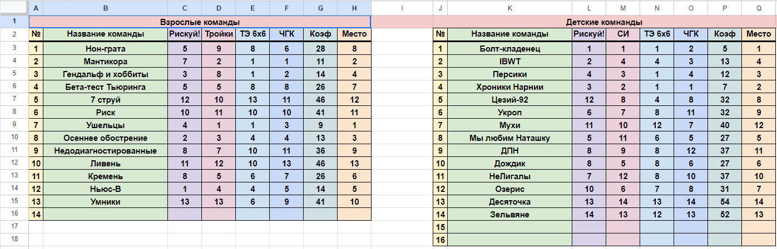The width and height of the screenshot is (777, 249).
Task: Click the "Зельвяне" team cell
Action: [509, 214]
